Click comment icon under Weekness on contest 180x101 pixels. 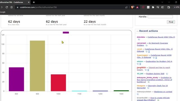tap(138, 94)
